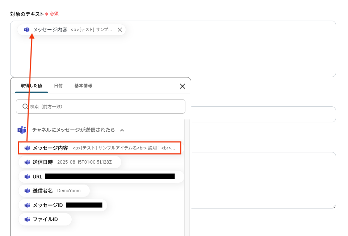Image resolution: width=348 pixels, height=236 pixels.
Task: Click the 対象のテキスト field label
Action: [x=27, y=14]
